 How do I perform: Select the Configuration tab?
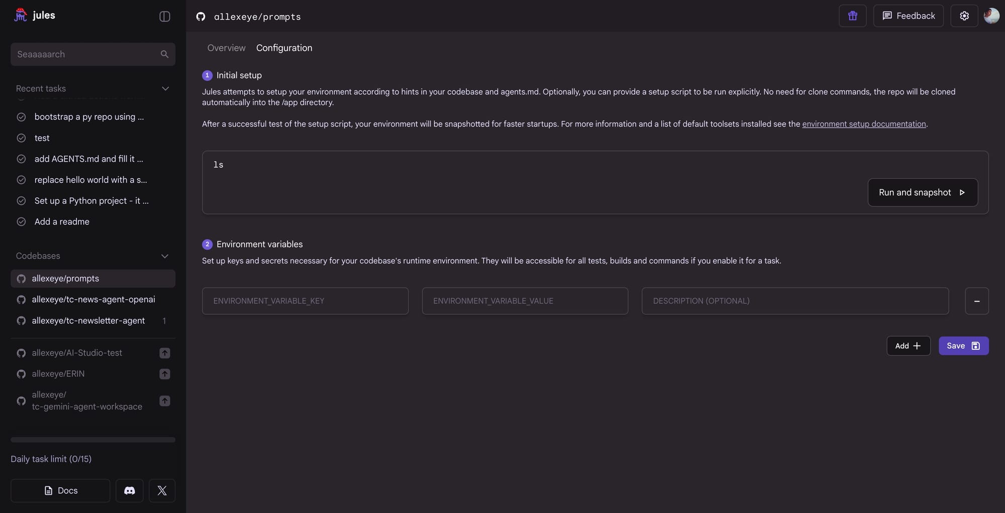click(x=284, y=48)
